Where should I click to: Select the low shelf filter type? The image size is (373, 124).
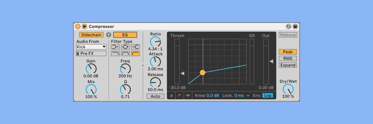tap(115, 47)
